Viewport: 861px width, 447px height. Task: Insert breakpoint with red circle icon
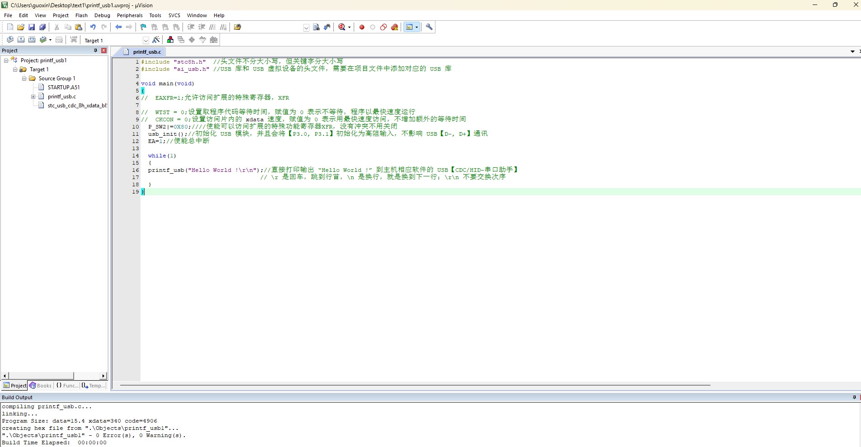pos(362,27)
